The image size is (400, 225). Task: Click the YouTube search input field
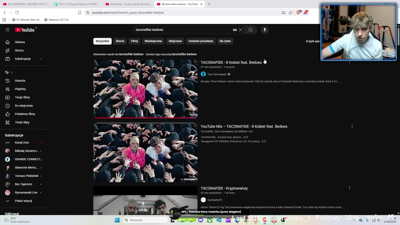point(183,30)
